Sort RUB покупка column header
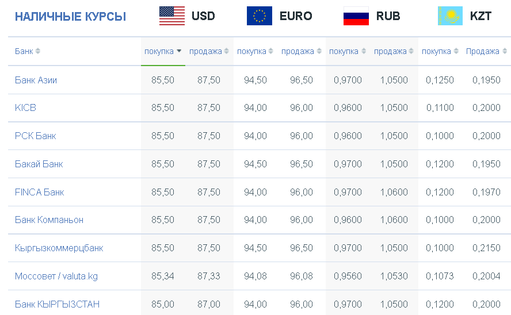Image resolution: width=511 pixels, height=315 pixels. pos(348,51)
